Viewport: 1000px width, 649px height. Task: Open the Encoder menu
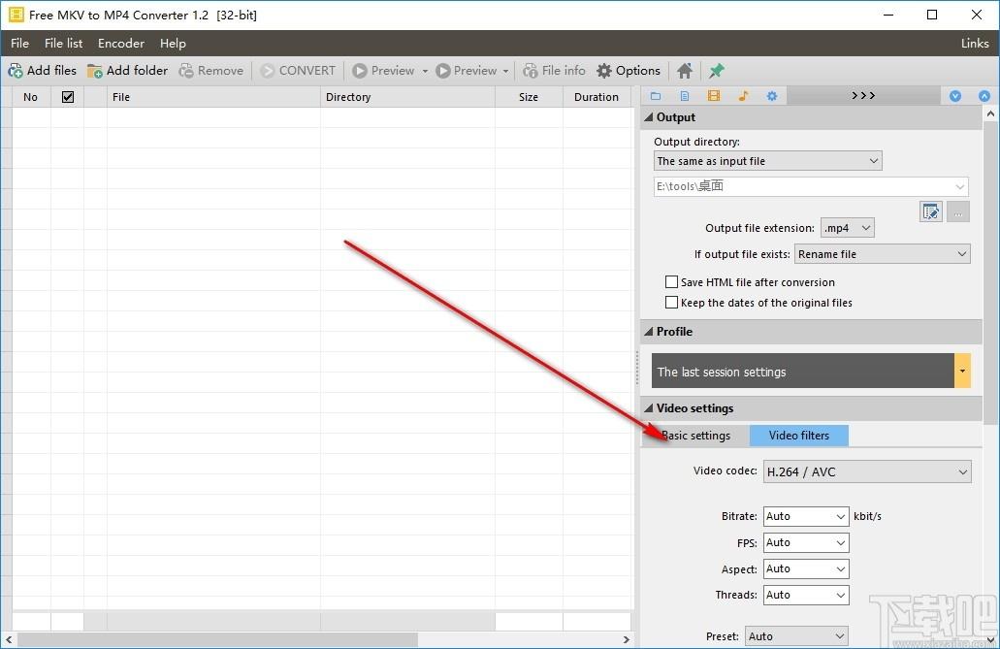click(121, 44)
